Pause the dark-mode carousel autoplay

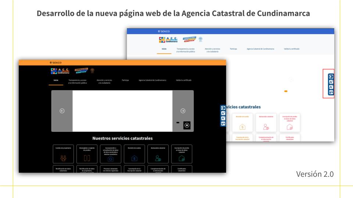(187, 125)
